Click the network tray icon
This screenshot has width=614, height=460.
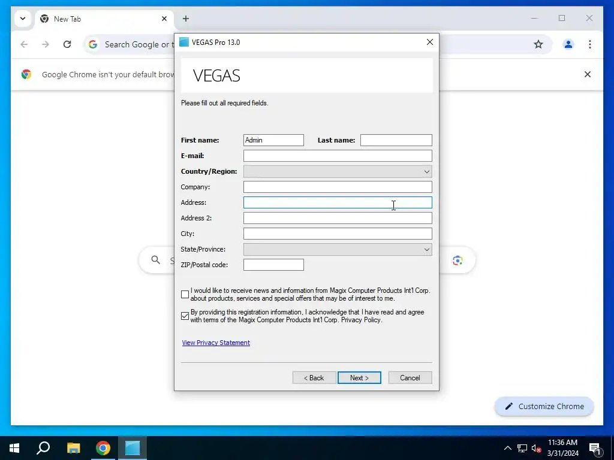(x=522, y=448)
